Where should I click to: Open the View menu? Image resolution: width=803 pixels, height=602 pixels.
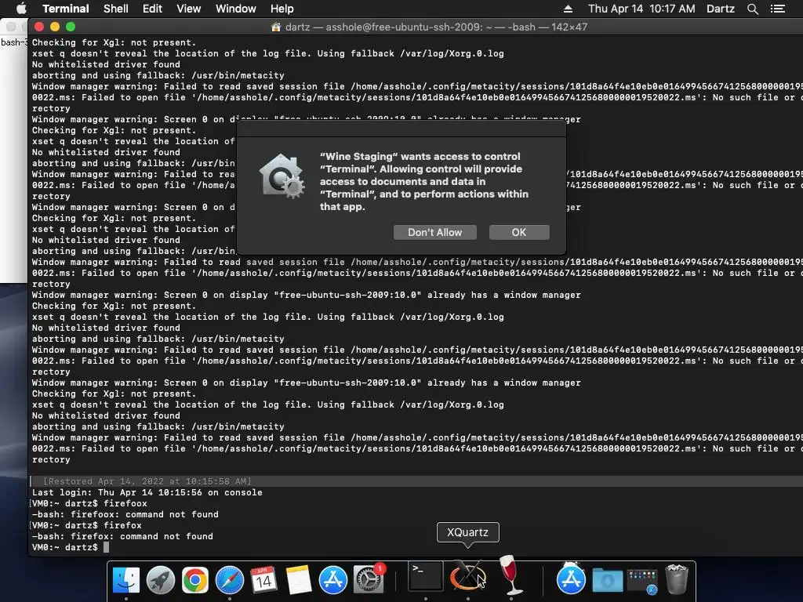(188, 9)
